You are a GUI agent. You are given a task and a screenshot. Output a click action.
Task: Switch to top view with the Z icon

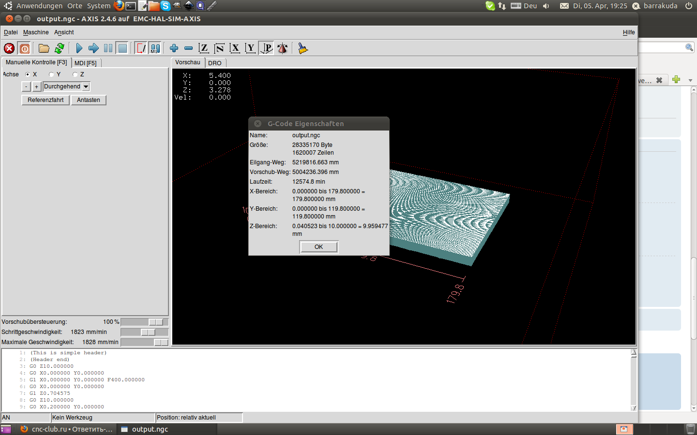pos(204,48)
